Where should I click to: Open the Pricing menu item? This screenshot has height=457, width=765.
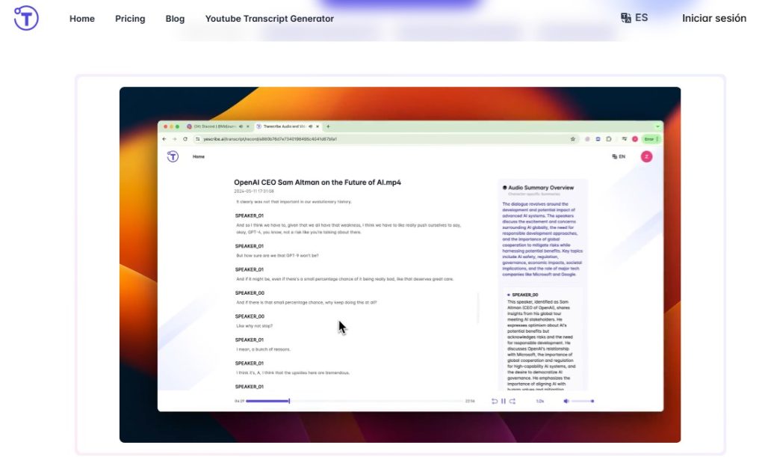[130, 19]
